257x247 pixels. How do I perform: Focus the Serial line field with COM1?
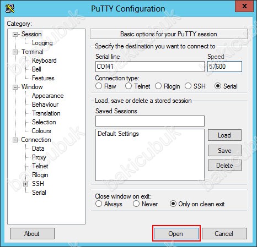coord(150,67)
